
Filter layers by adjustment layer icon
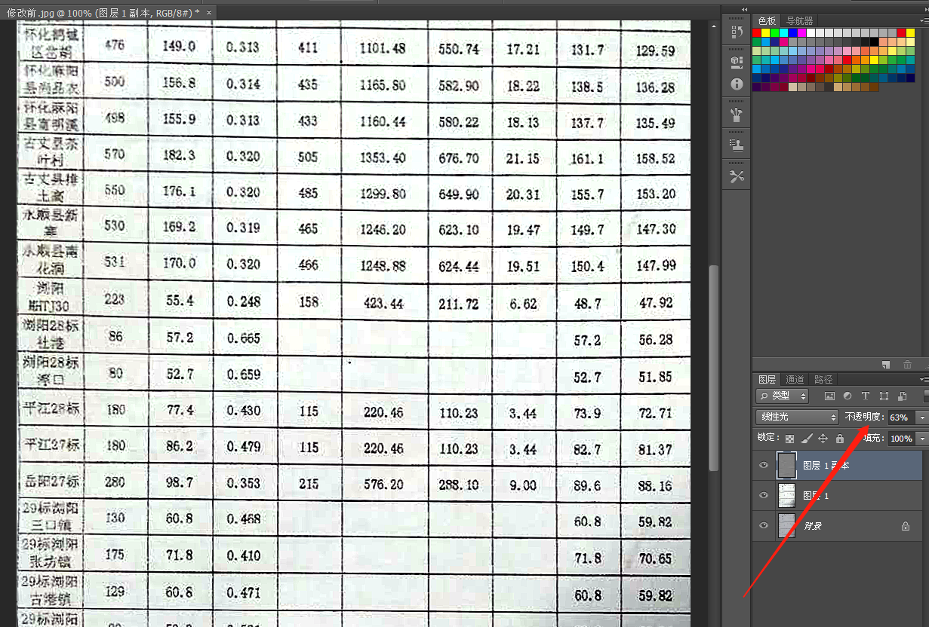tap(847, 396)
